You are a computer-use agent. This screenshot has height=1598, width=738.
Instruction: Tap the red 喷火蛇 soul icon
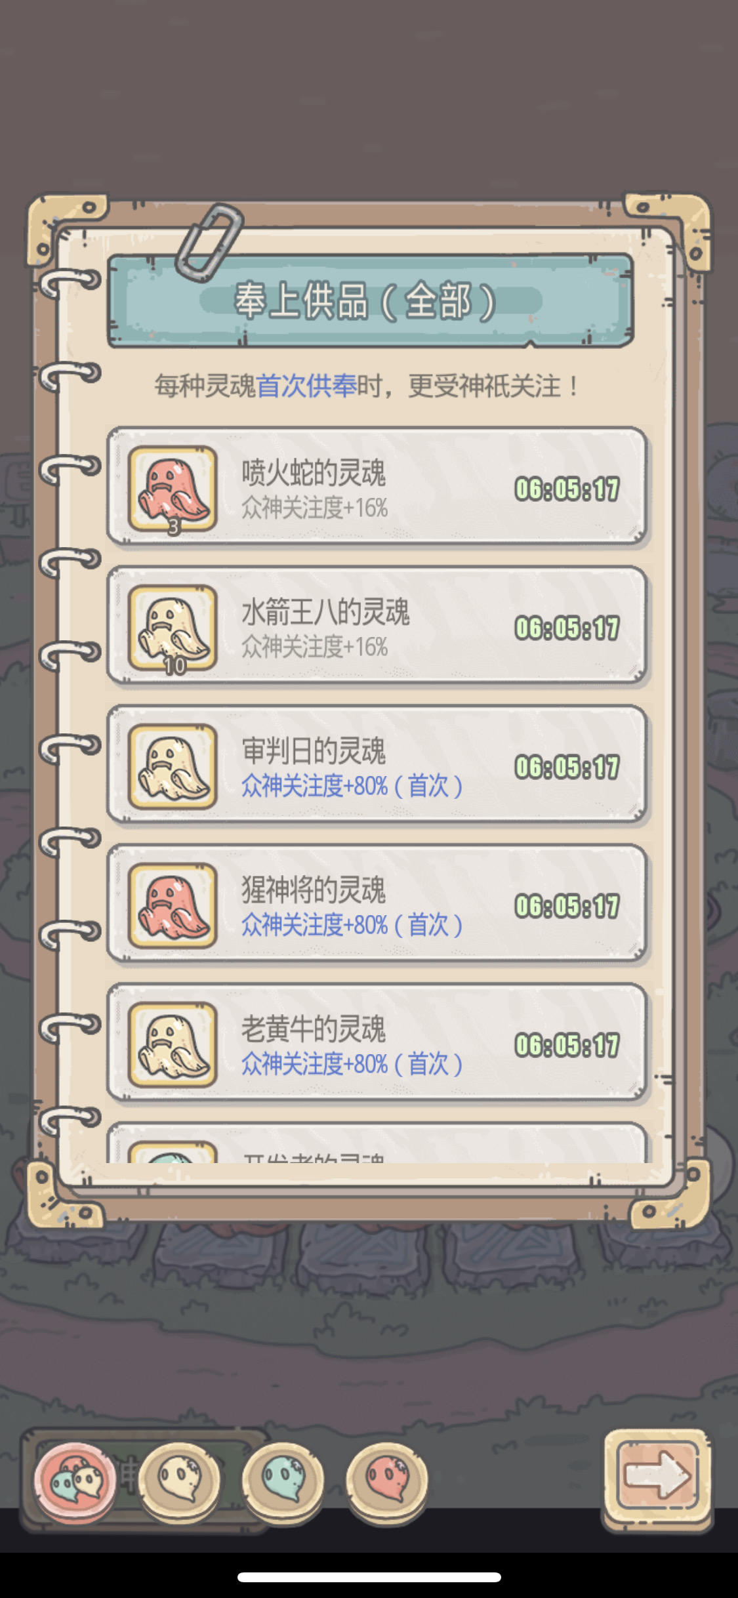coord(173,489)
